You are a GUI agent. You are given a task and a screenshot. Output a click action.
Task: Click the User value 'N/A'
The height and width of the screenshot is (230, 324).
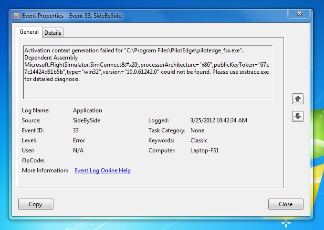pos(78,150)
